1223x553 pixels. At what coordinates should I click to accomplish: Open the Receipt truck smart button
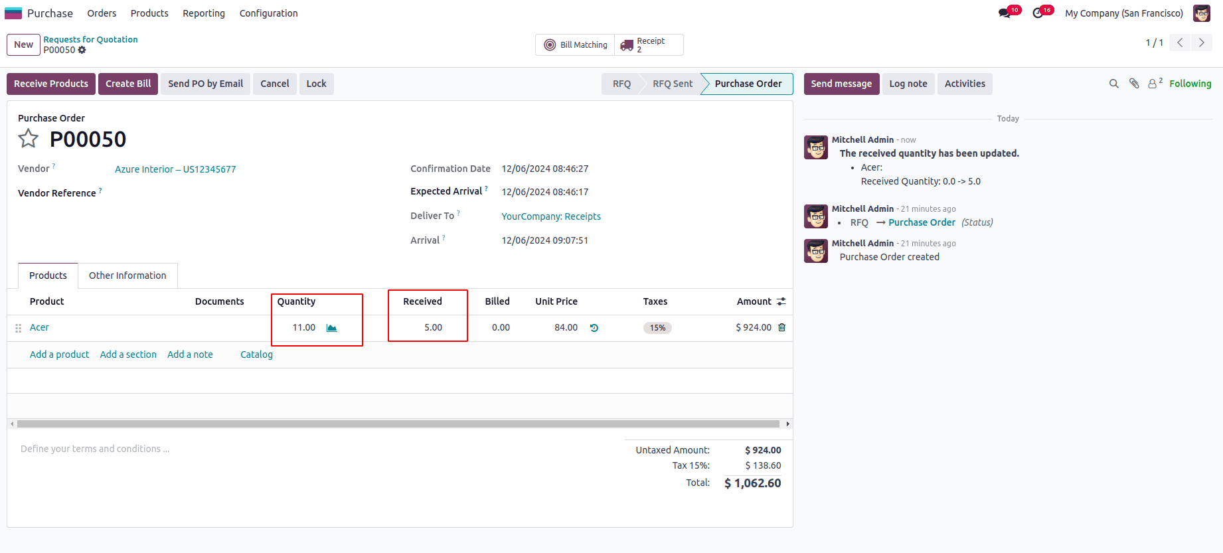point(649,45)
